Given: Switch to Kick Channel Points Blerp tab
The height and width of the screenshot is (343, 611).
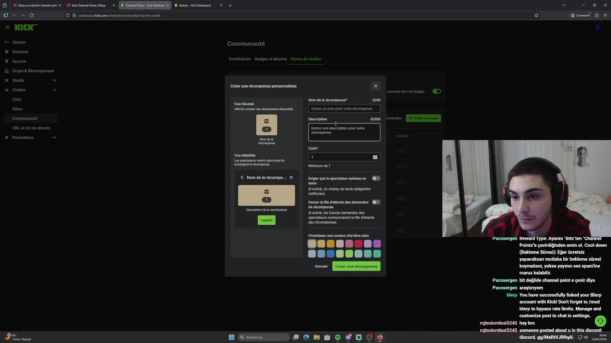Looking at the screenshot, I should (x=90, y=5).
